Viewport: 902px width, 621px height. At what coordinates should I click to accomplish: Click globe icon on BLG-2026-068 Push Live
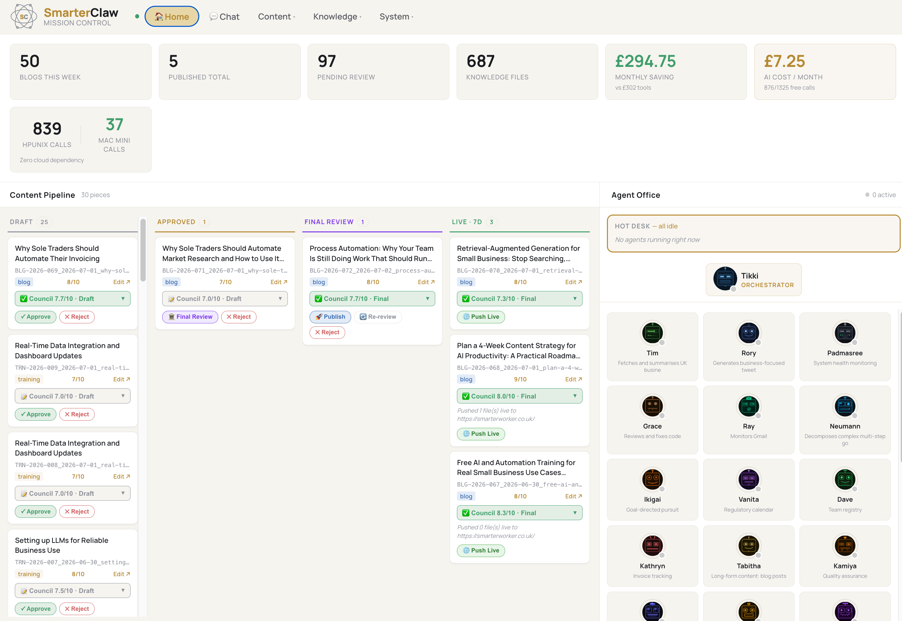click(466, 434)
